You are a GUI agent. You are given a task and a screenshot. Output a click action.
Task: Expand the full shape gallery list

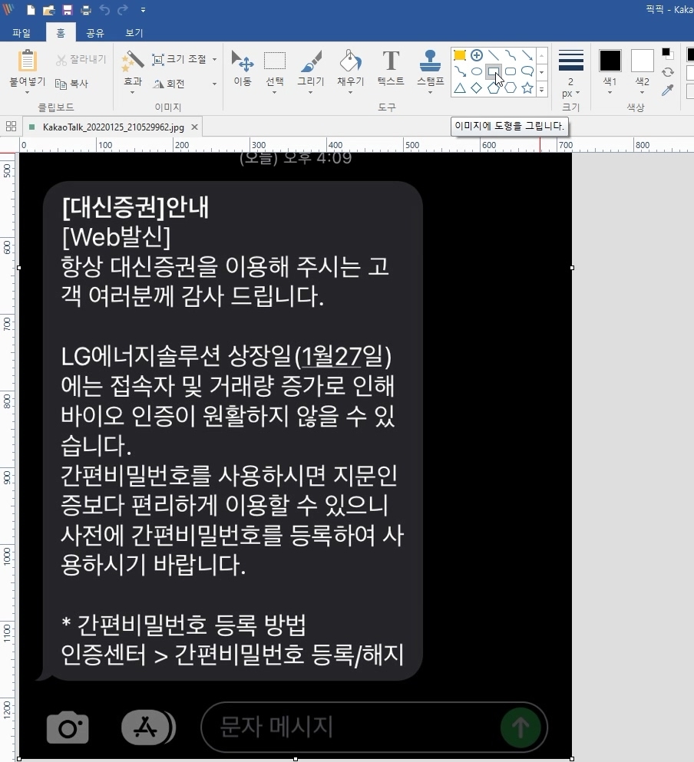542,89
